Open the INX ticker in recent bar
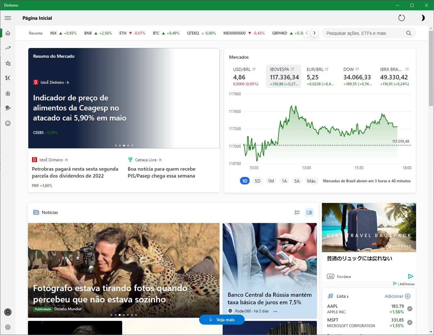The width and height of the screenshot is (434, 335). (63, 33)
